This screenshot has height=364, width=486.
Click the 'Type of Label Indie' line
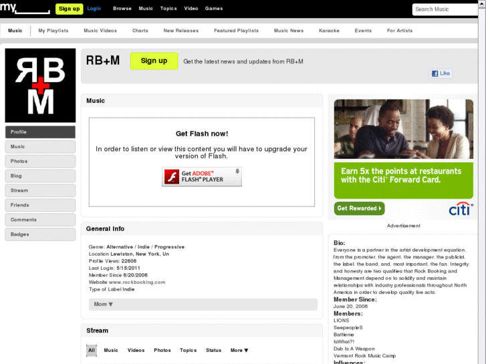click(112, 289)
